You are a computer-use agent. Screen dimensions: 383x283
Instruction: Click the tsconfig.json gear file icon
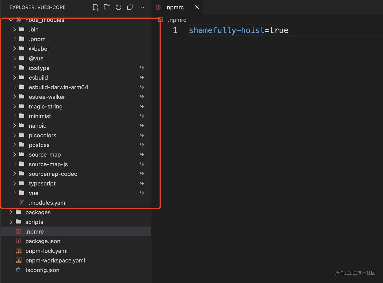point(18,270)
